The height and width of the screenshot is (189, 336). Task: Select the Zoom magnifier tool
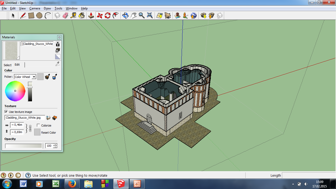141,15
